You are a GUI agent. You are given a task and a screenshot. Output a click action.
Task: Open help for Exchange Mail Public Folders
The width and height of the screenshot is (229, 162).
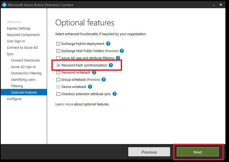click(122, 51)
